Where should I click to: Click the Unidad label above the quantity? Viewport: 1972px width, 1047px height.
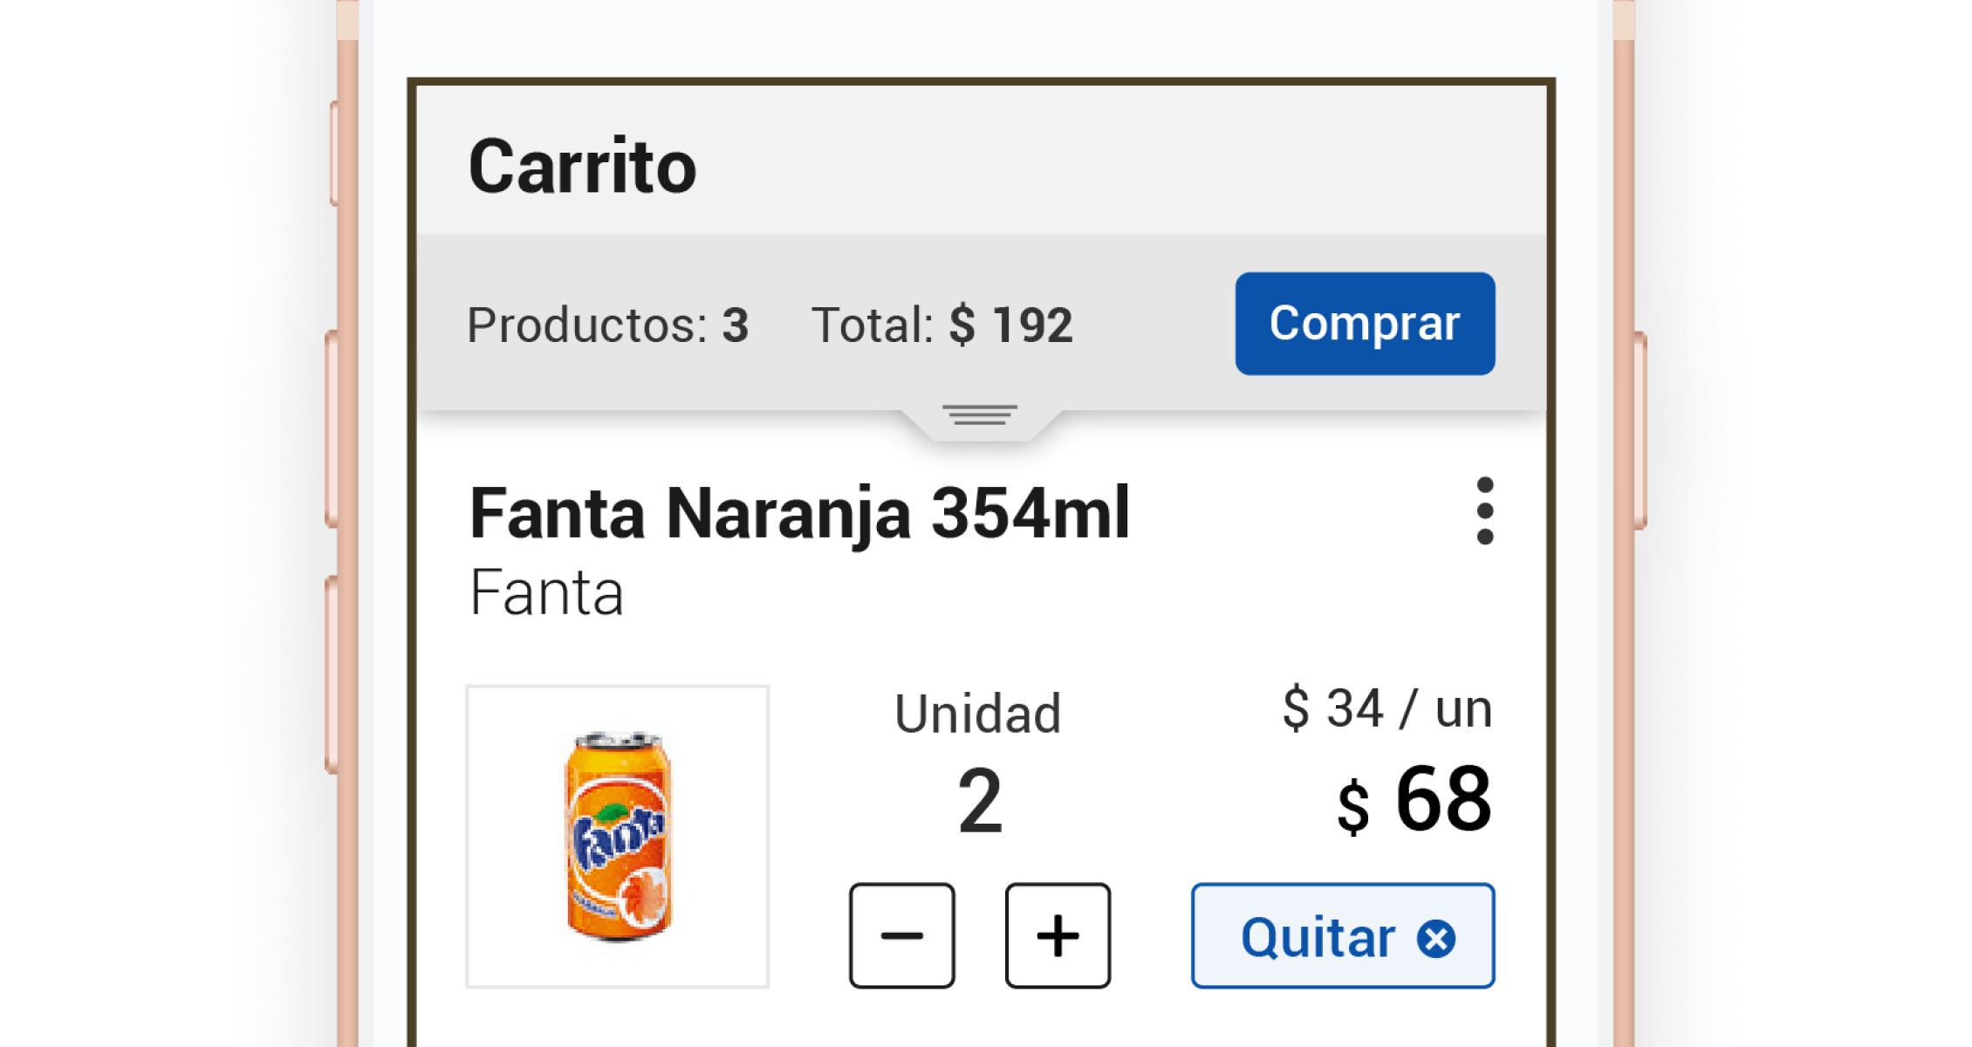pyautogui.click(x=978, y=714)
